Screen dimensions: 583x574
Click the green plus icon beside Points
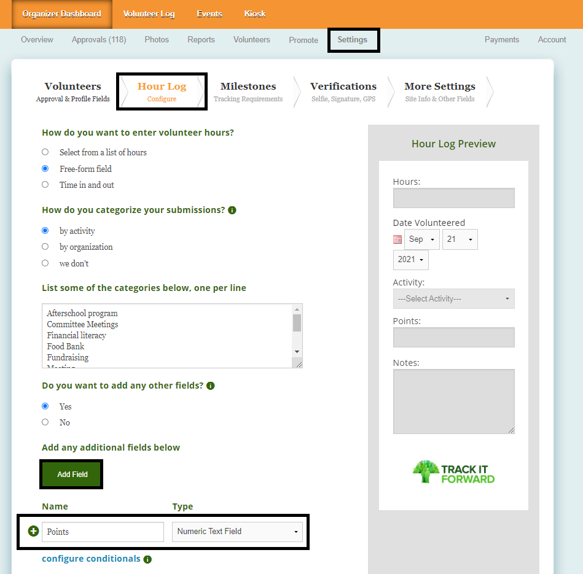(x=33, y=531)
